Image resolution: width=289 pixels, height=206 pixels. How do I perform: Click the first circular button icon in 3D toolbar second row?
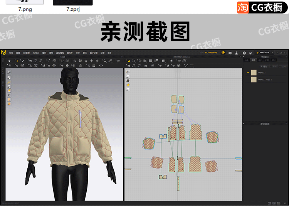click(61, 66)
